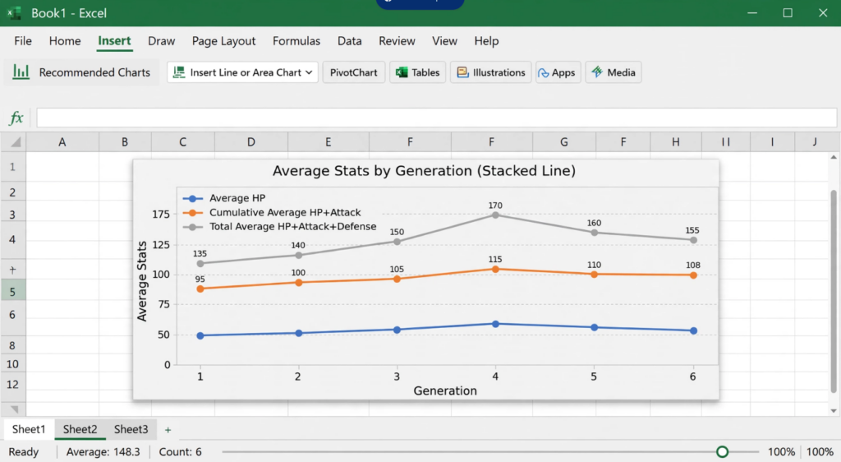Screen dimensions: 841x462
Task: Click the gray data point labeled 135
Action: (200, 263)
